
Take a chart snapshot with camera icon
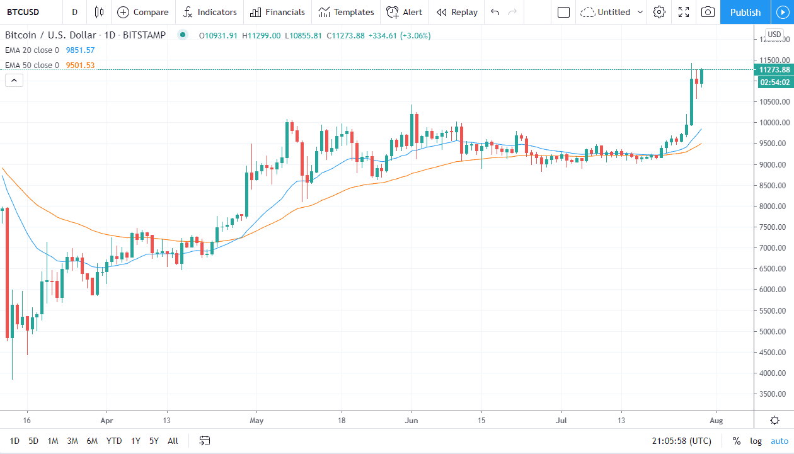coord(708,12)
